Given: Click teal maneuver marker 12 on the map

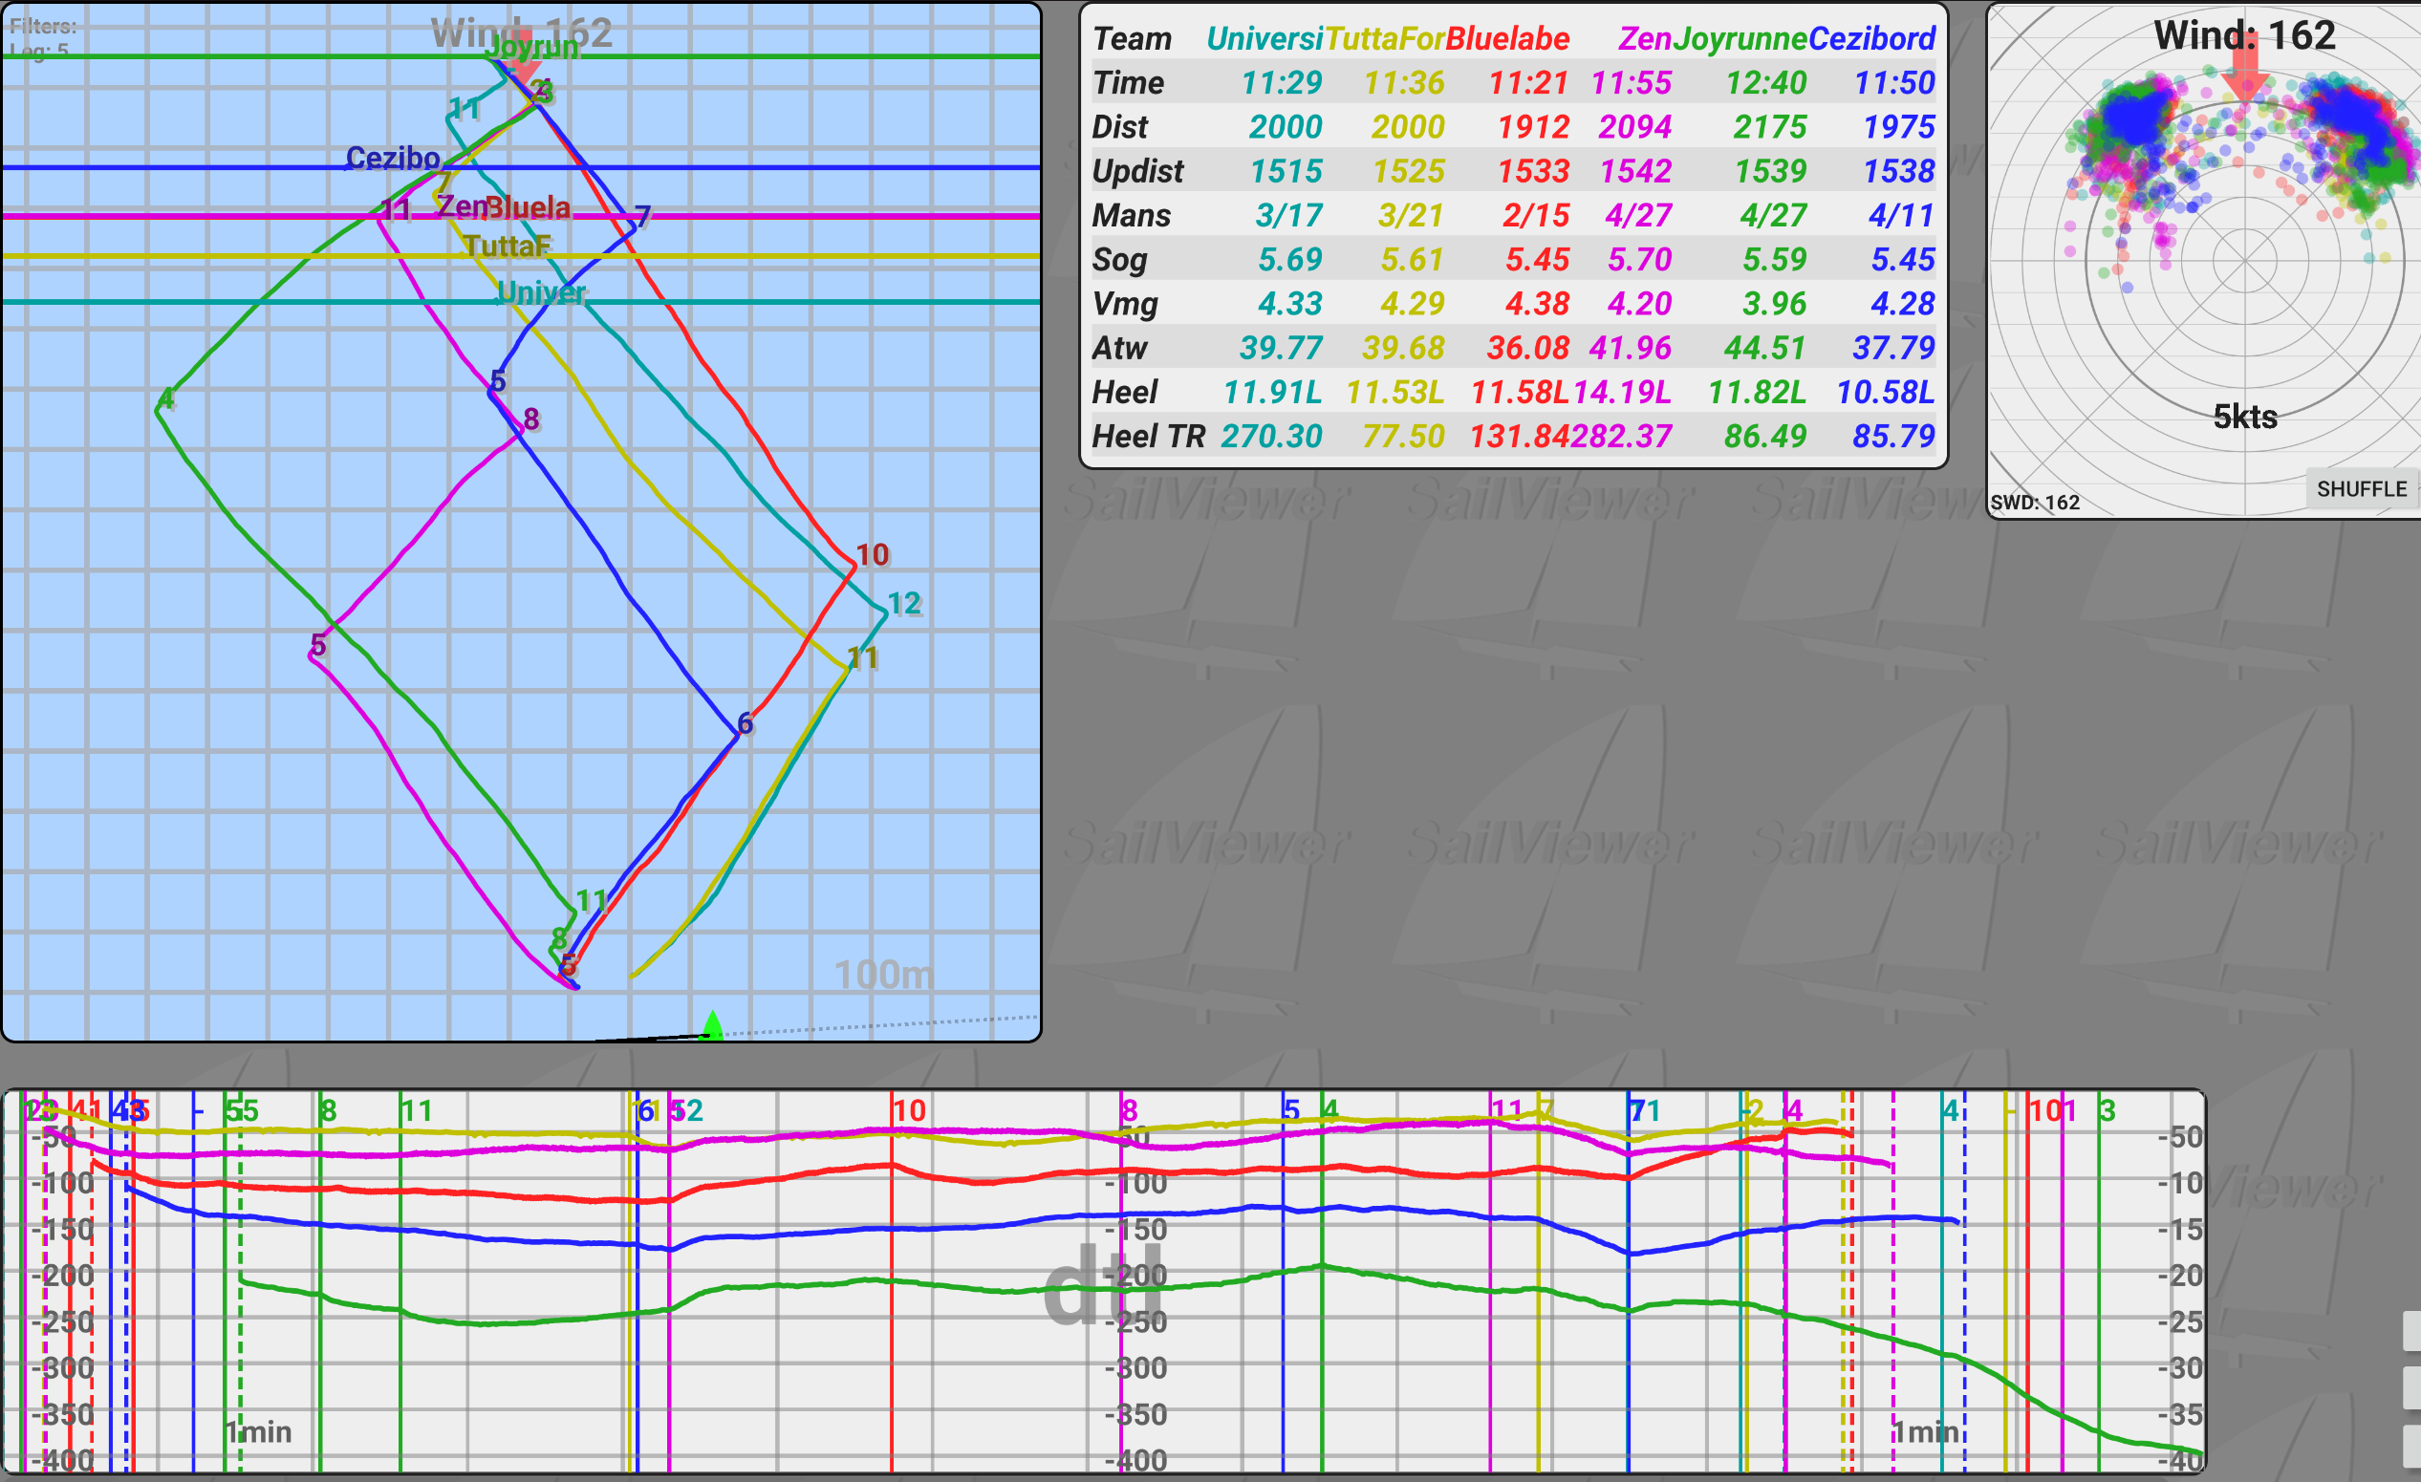Looking at the screenshot, I should coord(904,603).
